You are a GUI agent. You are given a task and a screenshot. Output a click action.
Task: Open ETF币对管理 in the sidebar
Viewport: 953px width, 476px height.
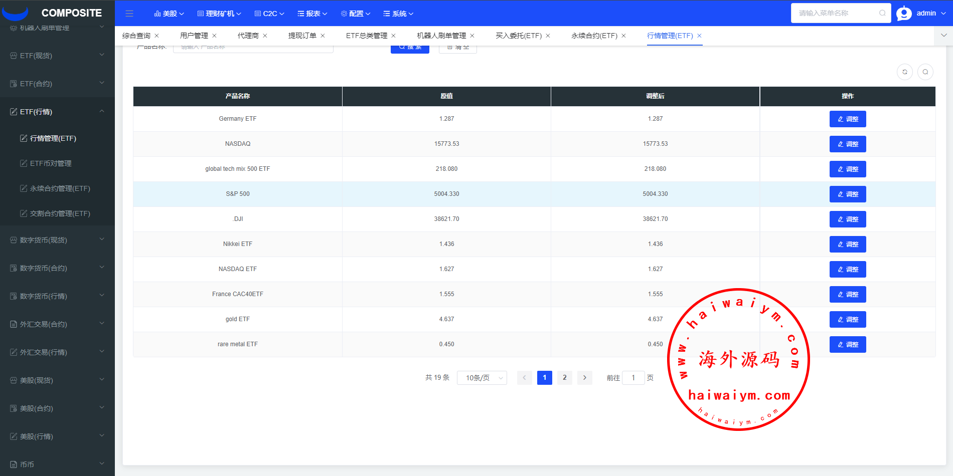(x=51, y=163)
